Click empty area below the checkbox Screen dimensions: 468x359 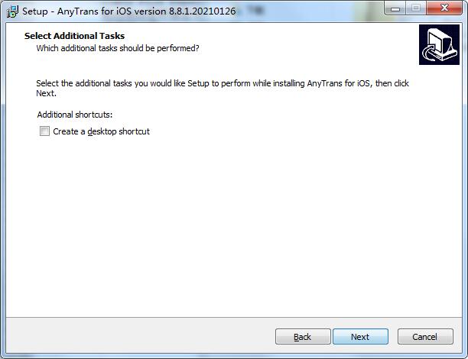point(229,229)
